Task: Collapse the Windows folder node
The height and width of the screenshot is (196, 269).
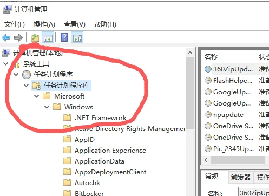Action: (x=47, y=107)
